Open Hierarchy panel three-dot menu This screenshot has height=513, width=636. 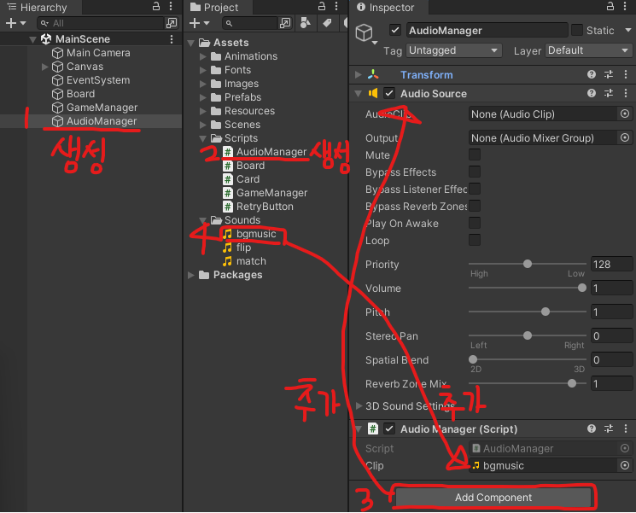pos(171,6)
